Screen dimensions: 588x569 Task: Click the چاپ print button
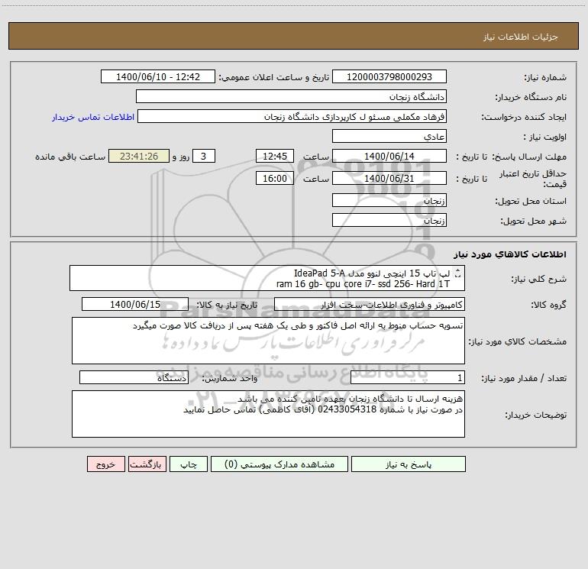189,464
